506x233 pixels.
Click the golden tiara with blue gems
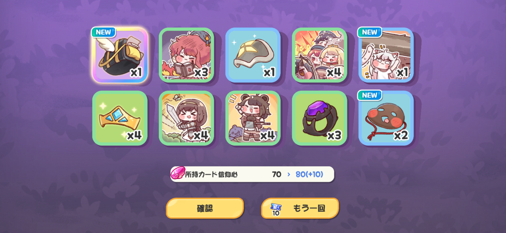[120, 118]
